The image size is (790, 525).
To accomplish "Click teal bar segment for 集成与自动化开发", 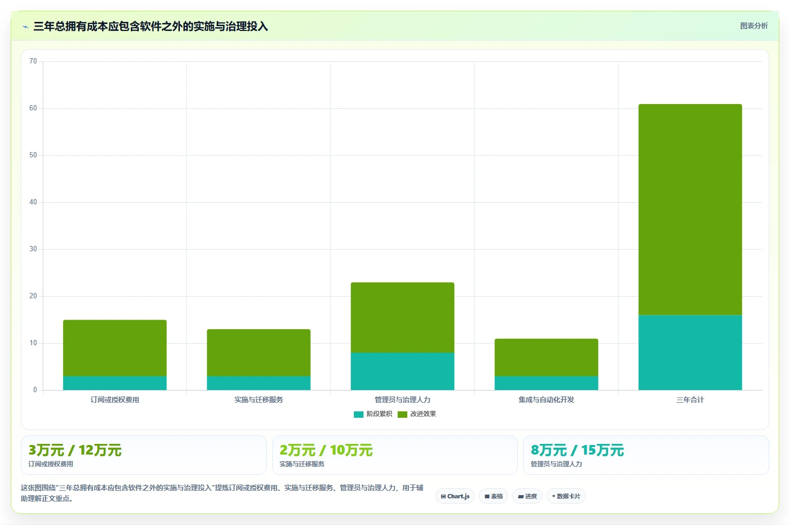I will [x=547, y=383].
